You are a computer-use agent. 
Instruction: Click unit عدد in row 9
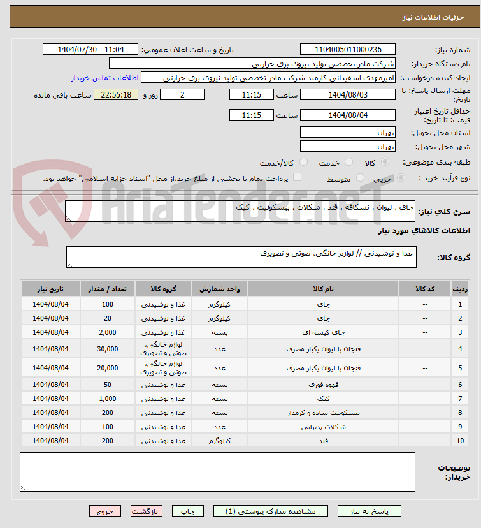click(220, 427)
